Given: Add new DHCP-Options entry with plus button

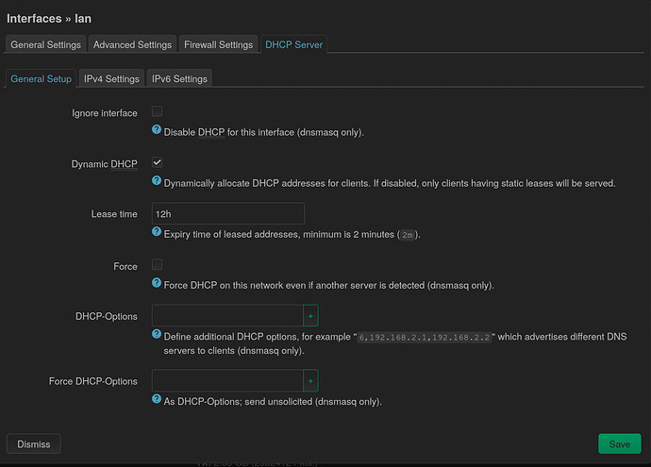Looking at the screenshot, I should tap(310, 316).
